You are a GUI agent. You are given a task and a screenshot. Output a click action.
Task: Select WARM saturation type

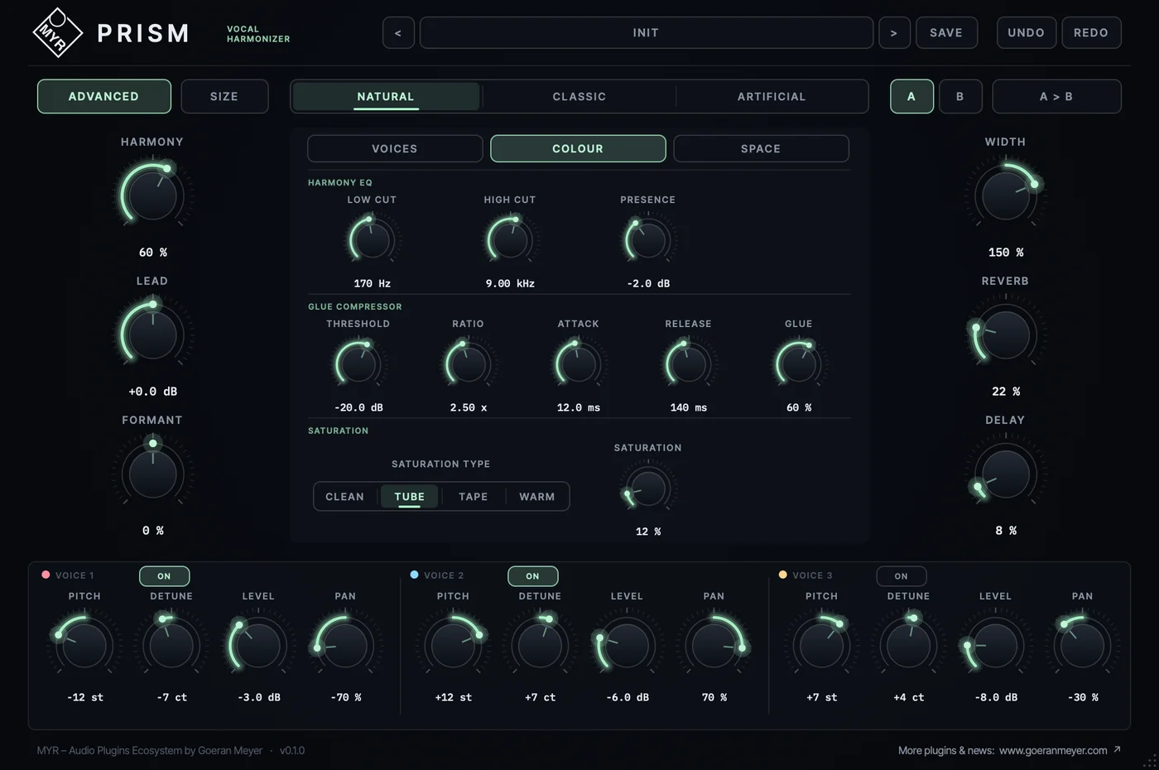537,497
